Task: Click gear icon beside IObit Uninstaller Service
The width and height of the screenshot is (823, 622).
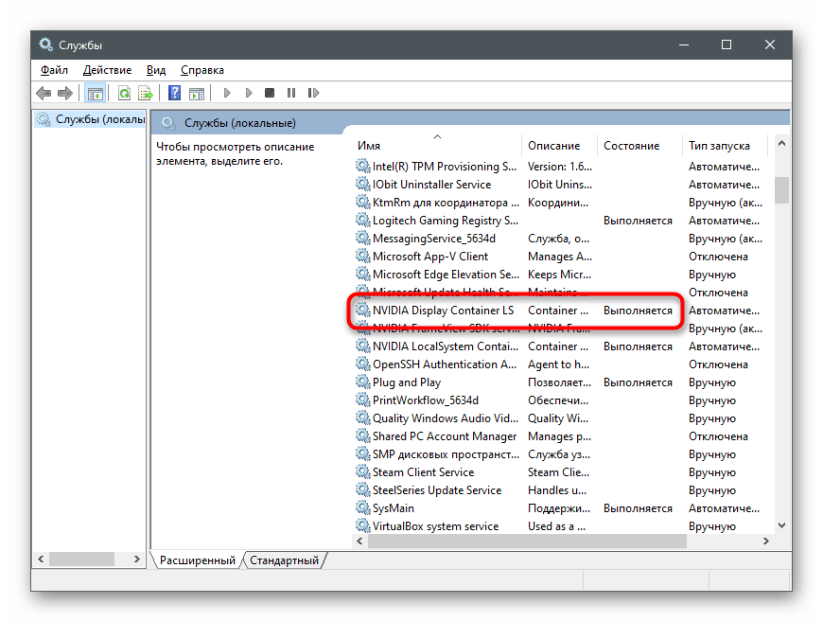Action: [362, 184]
